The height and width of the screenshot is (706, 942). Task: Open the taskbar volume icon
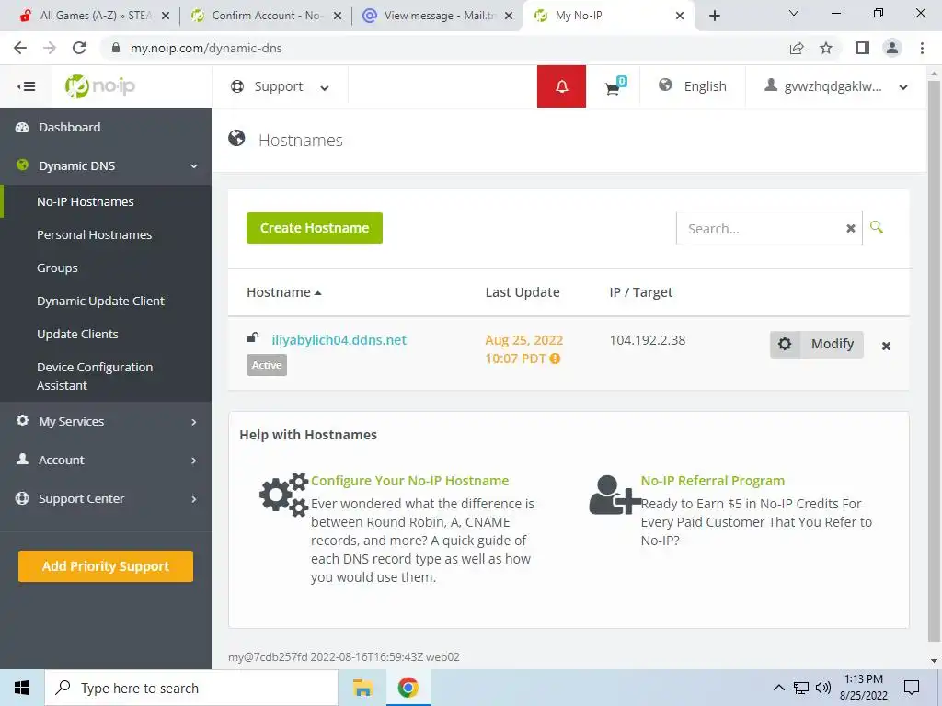point(823,688)
